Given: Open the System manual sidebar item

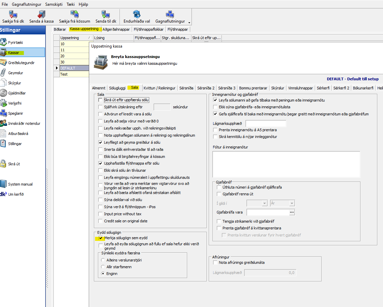Looking at the screenshot, I should [x=20, y=184].
